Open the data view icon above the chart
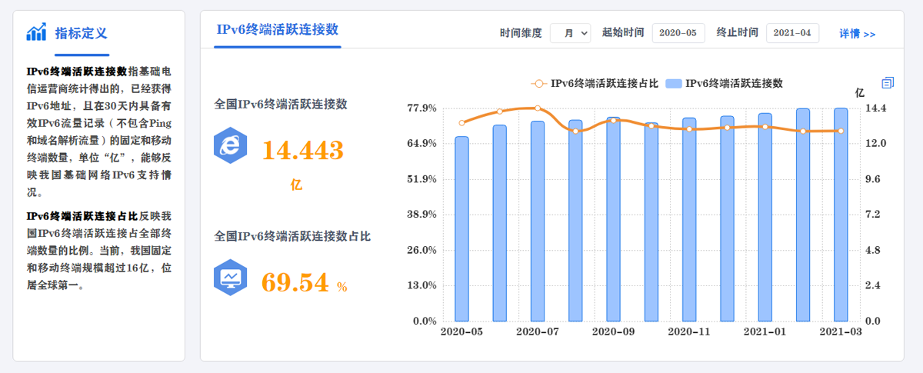923x373 pixels. click(888, 82)
